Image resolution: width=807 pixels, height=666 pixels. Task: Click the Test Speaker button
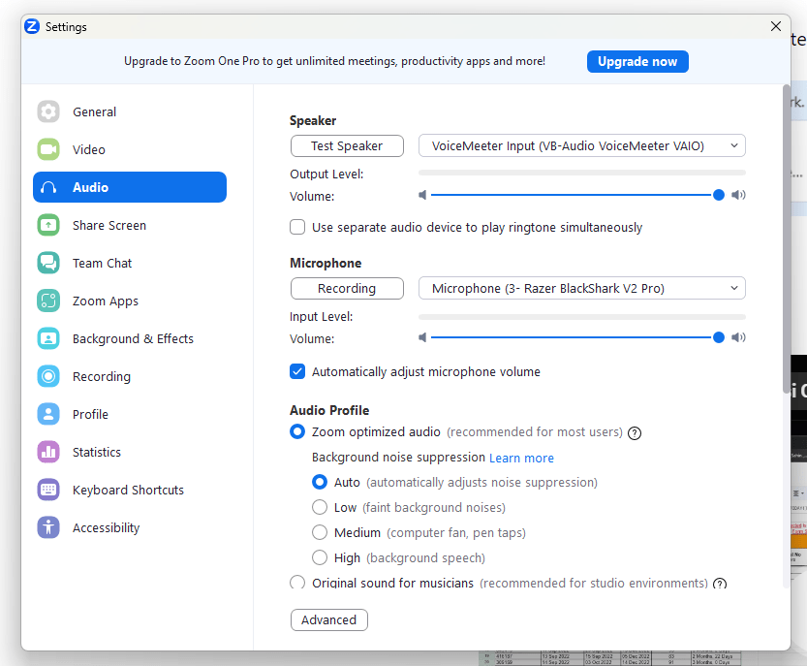347,145
